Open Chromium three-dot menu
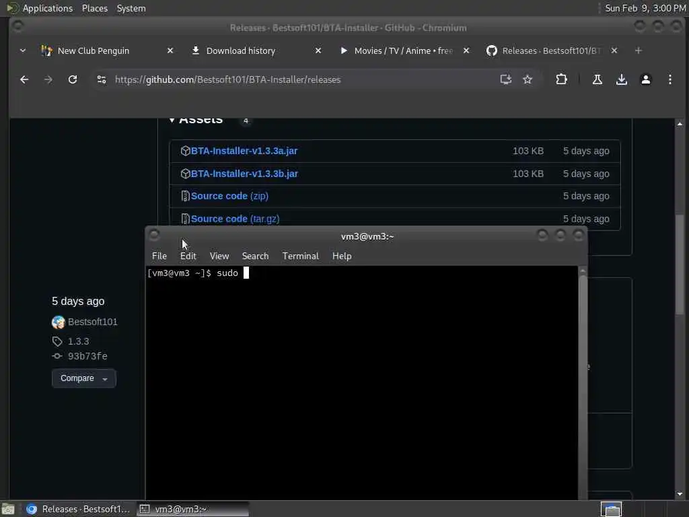The height and width of the screenshot is (517, 689). 669,79
